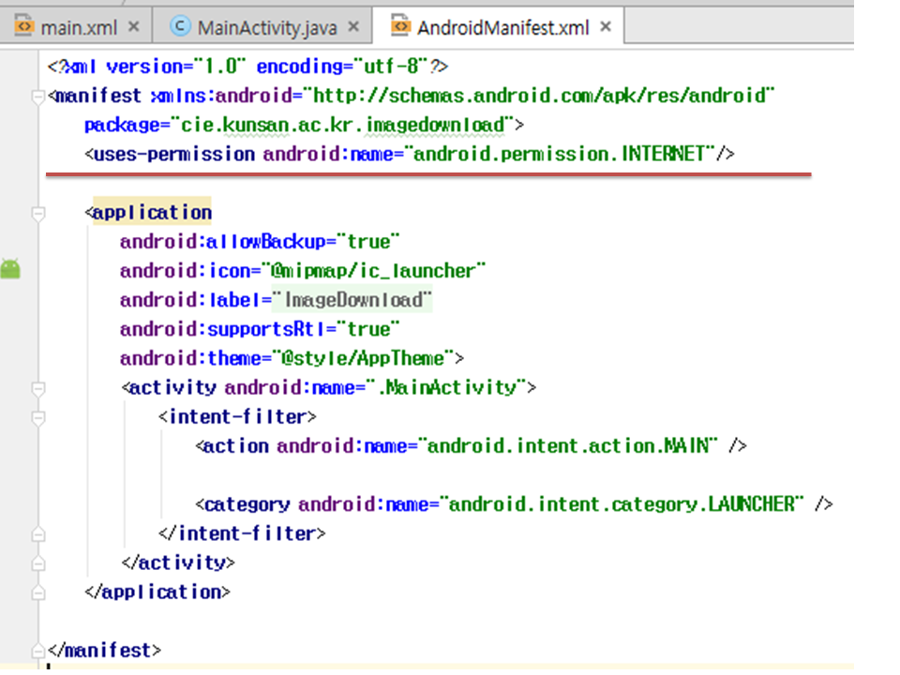Click the Android launcher icon in the gutter
The height and width of the screenshot is (675, 900).
point(10,270)
